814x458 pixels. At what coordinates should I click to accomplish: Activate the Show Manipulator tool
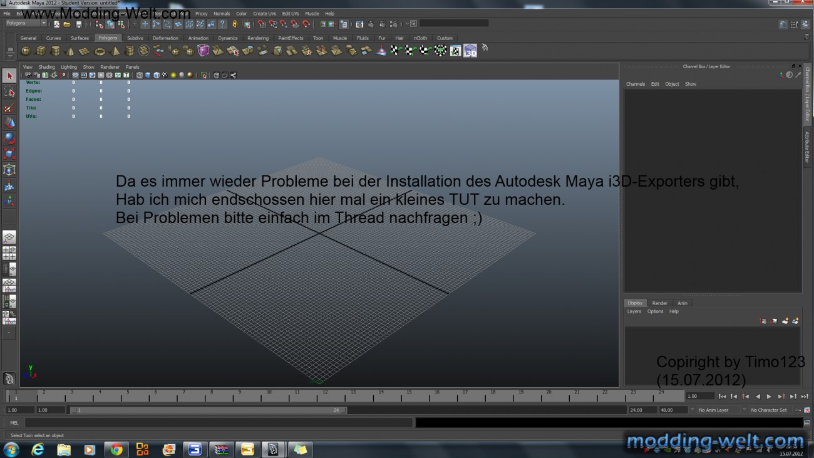[9, 201]
